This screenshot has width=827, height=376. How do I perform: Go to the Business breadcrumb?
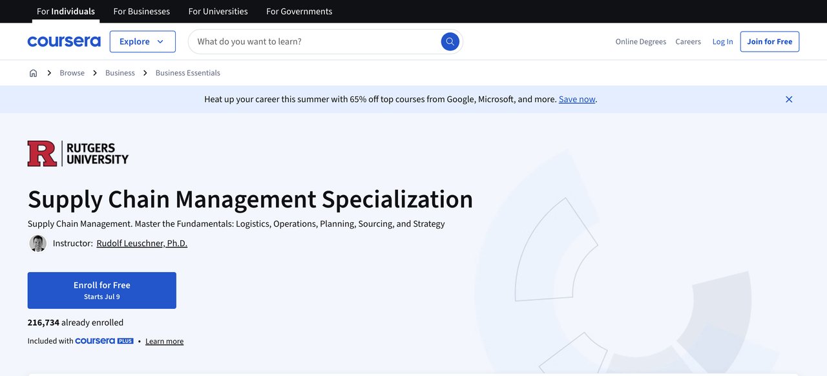120,73
